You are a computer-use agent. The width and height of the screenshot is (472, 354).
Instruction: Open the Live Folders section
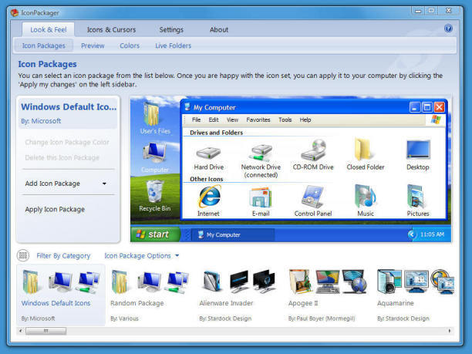(x=173, y=46)
